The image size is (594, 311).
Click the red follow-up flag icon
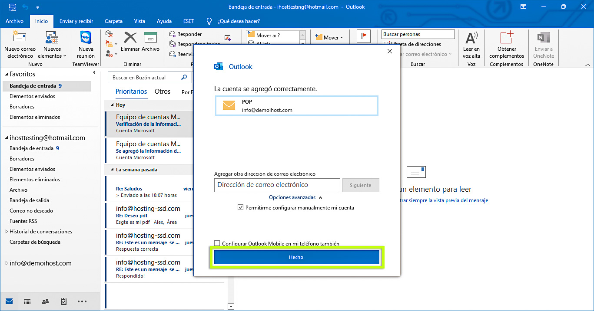363,36
